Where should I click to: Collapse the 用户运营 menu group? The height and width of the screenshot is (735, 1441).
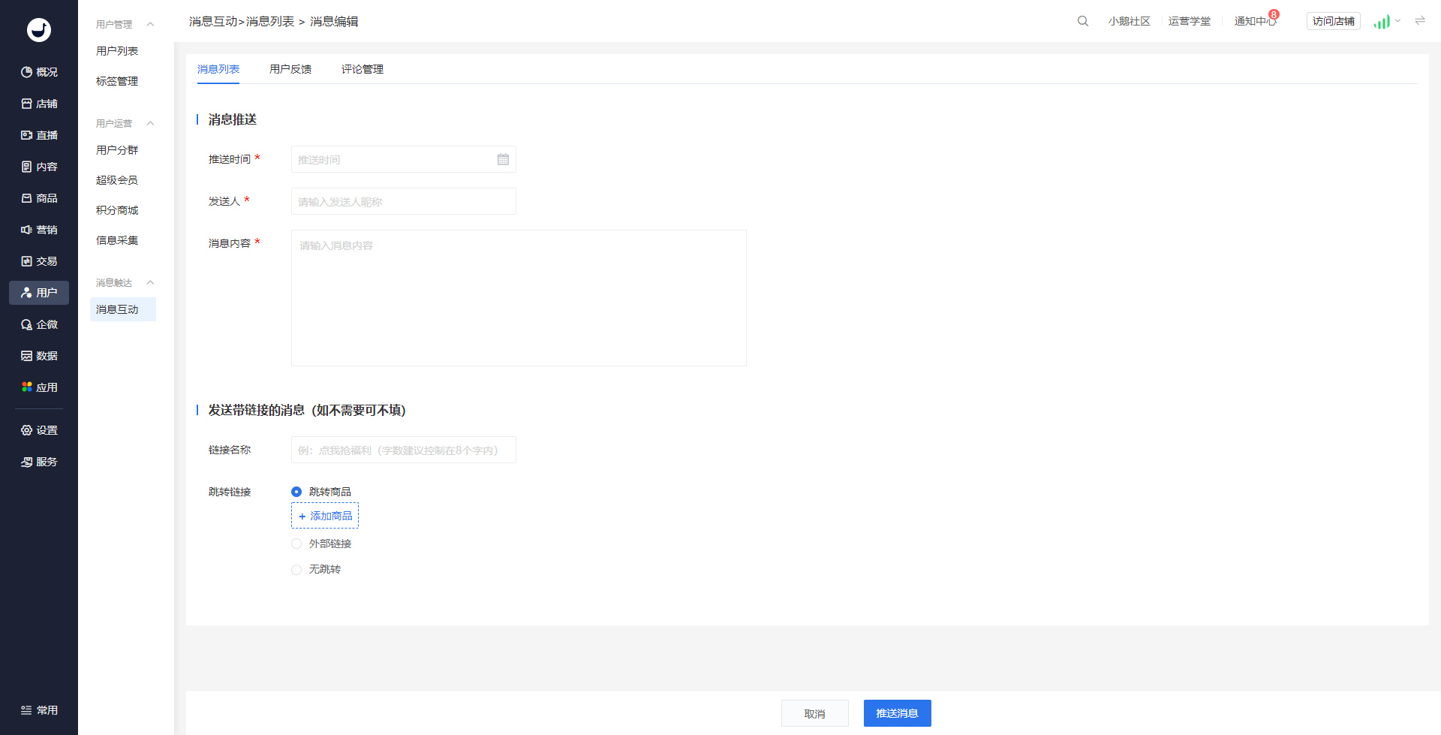[x=150, y=123]
